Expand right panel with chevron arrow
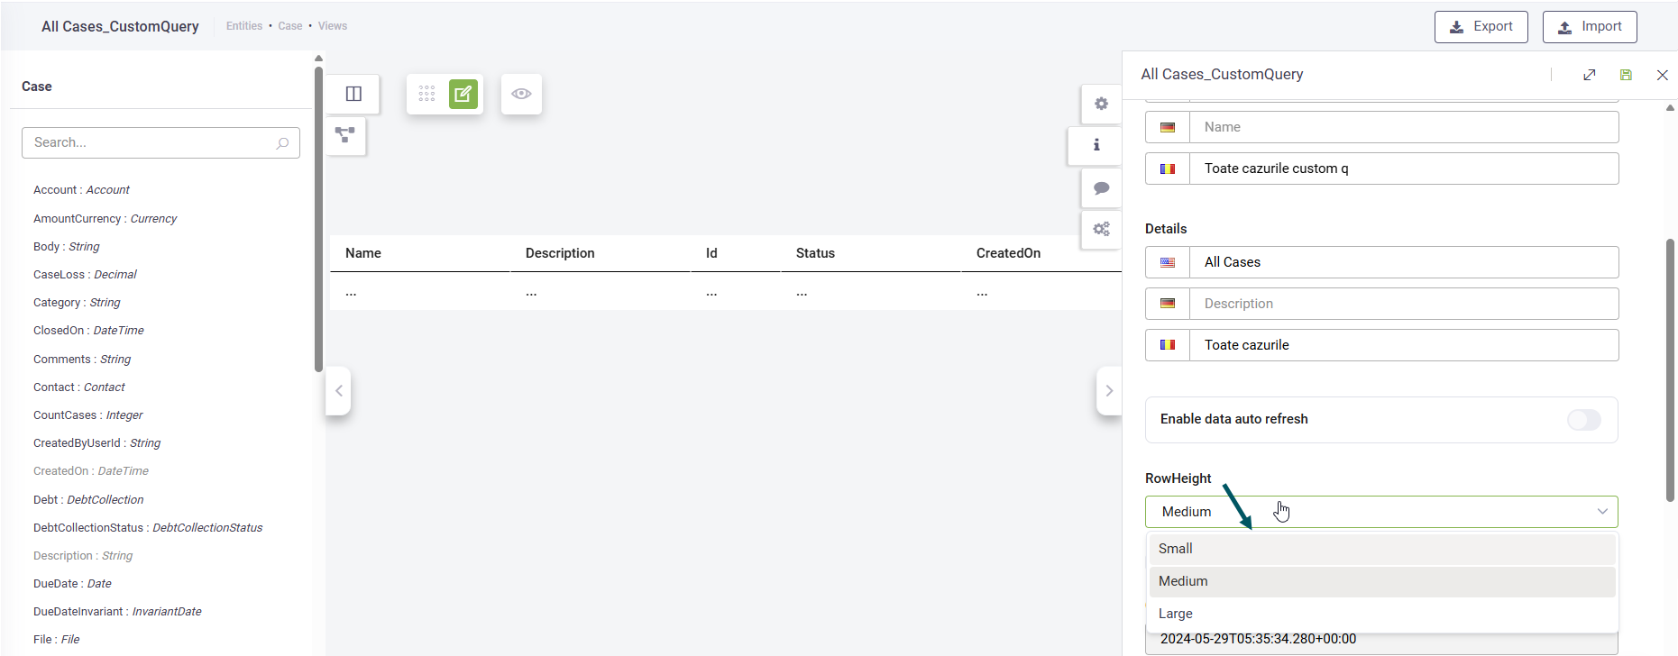 1109,391
